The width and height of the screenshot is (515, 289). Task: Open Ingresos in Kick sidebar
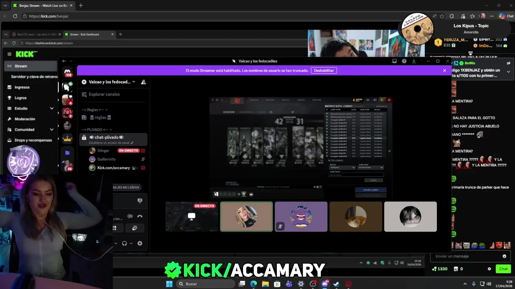pyautogui.click(x=22, y=87)
